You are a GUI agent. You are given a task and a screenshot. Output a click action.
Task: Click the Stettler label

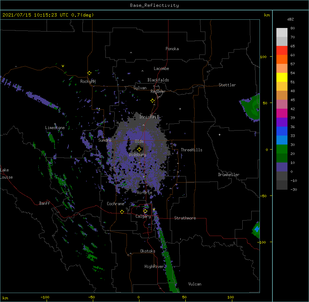click(227, 85)
